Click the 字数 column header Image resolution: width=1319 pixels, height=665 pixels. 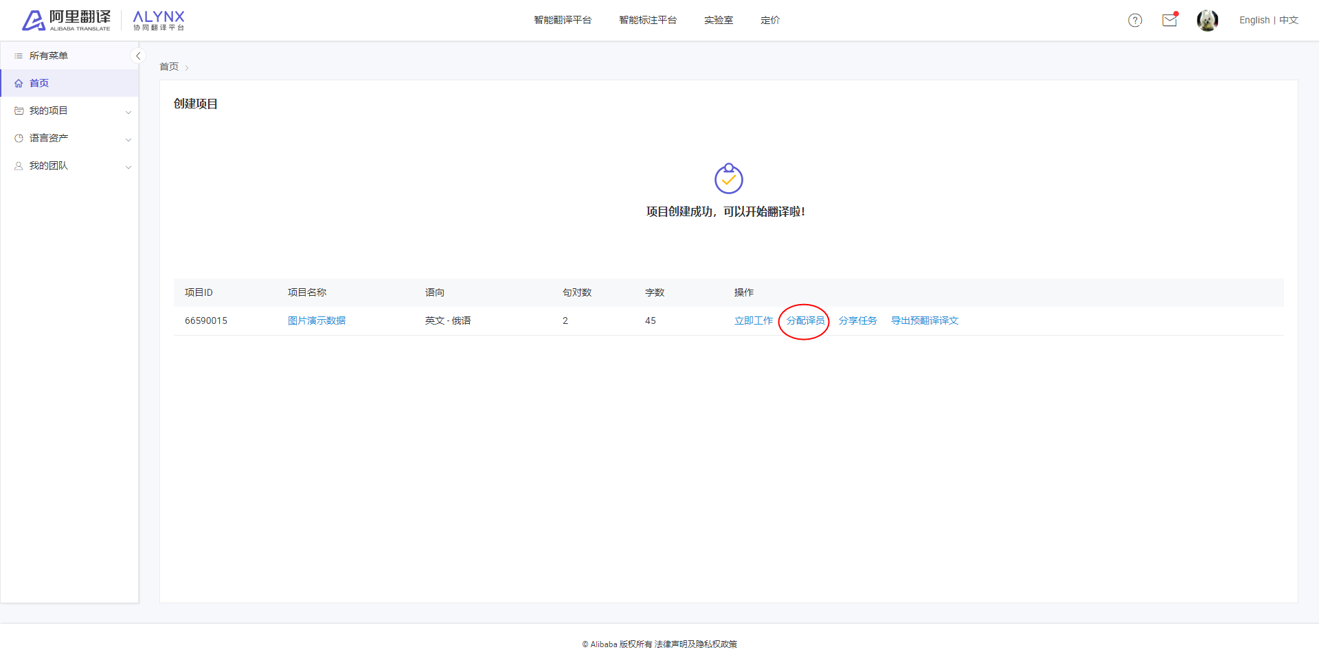click(655, 292)
